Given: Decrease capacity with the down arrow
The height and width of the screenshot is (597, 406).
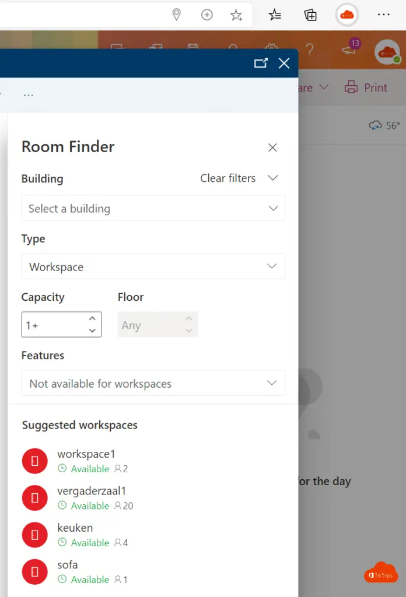Looking at the screenshot, I should tap(92, 331).
